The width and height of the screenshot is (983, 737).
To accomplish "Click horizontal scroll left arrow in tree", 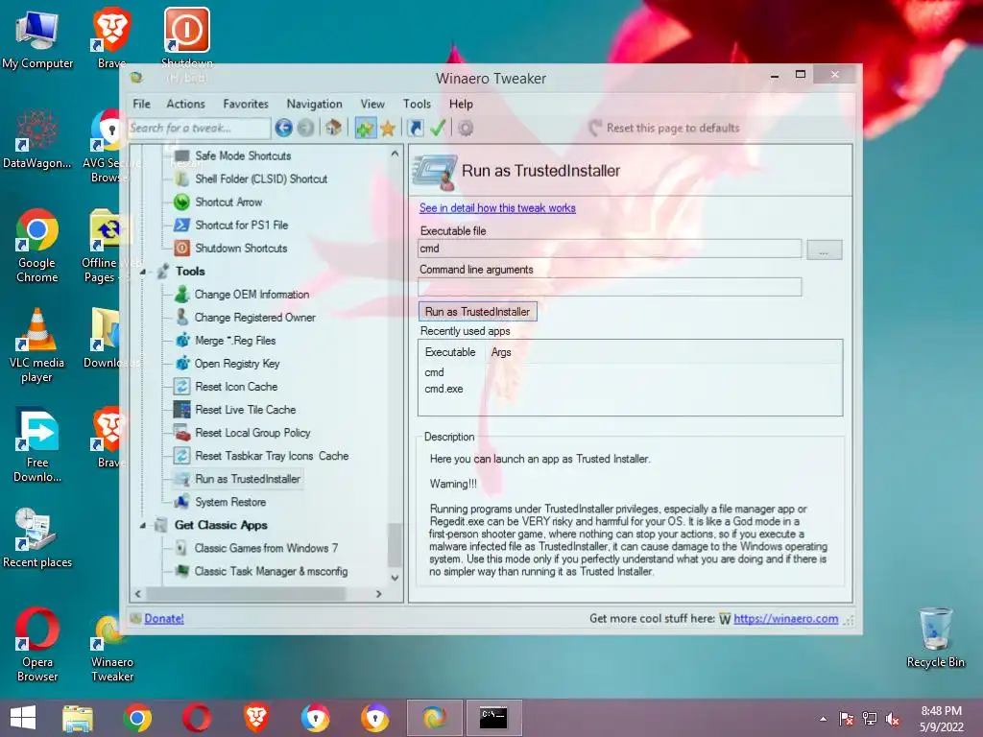I will click(x=138, y=593).
